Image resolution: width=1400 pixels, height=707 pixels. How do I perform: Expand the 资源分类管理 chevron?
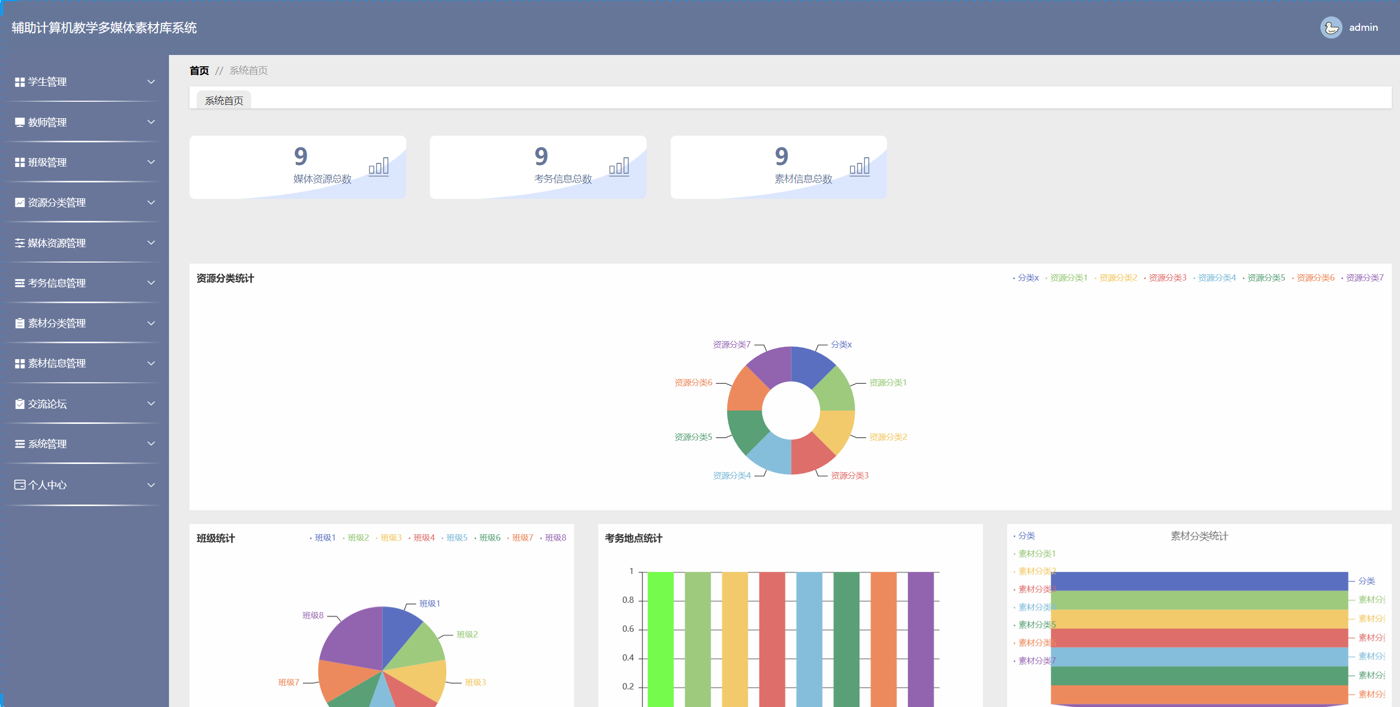(x=151, y=203)
